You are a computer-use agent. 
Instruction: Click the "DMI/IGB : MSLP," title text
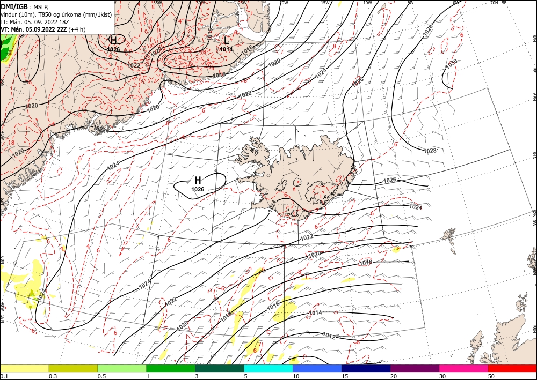pos(24,6)
